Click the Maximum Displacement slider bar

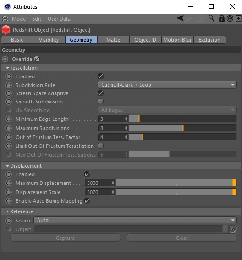tap(176, 183)
